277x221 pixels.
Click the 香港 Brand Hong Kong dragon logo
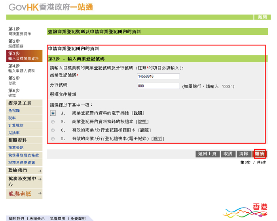247,211
